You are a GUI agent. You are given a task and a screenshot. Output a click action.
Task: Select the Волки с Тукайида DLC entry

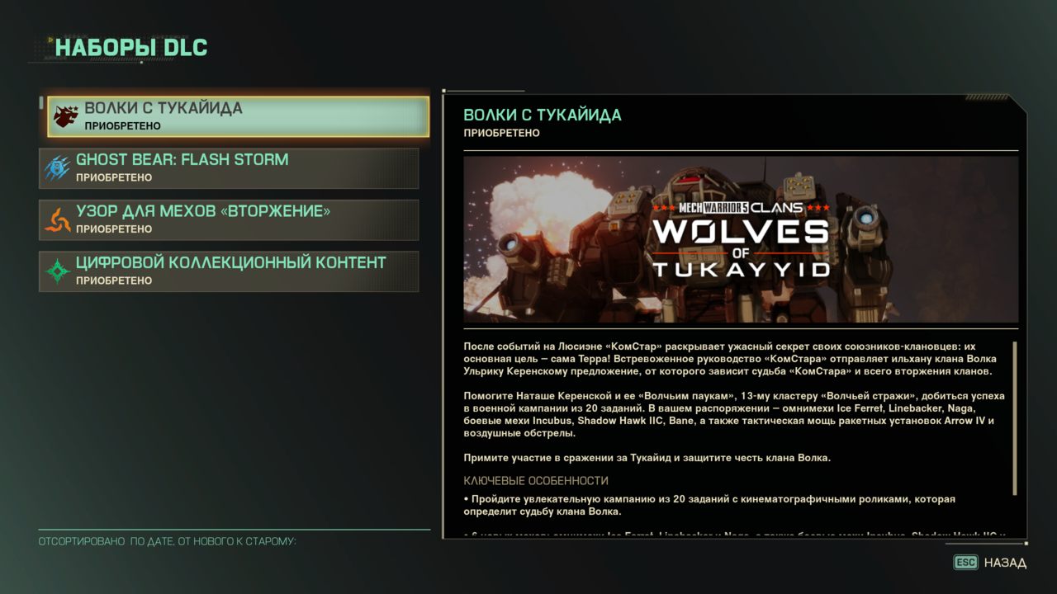pos(239,116)
